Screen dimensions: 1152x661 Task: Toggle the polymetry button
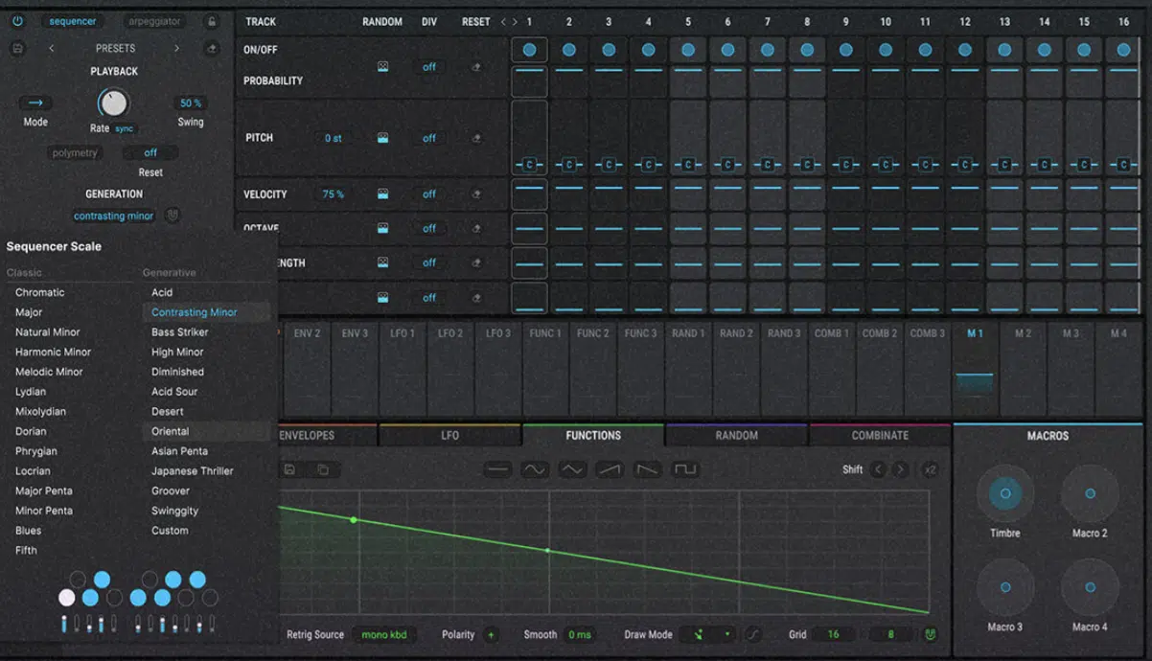tap(75, 152)
